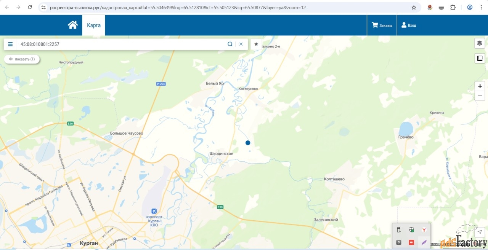Zoom in with the plus button

pyautogui.click(x=480, y=86)
